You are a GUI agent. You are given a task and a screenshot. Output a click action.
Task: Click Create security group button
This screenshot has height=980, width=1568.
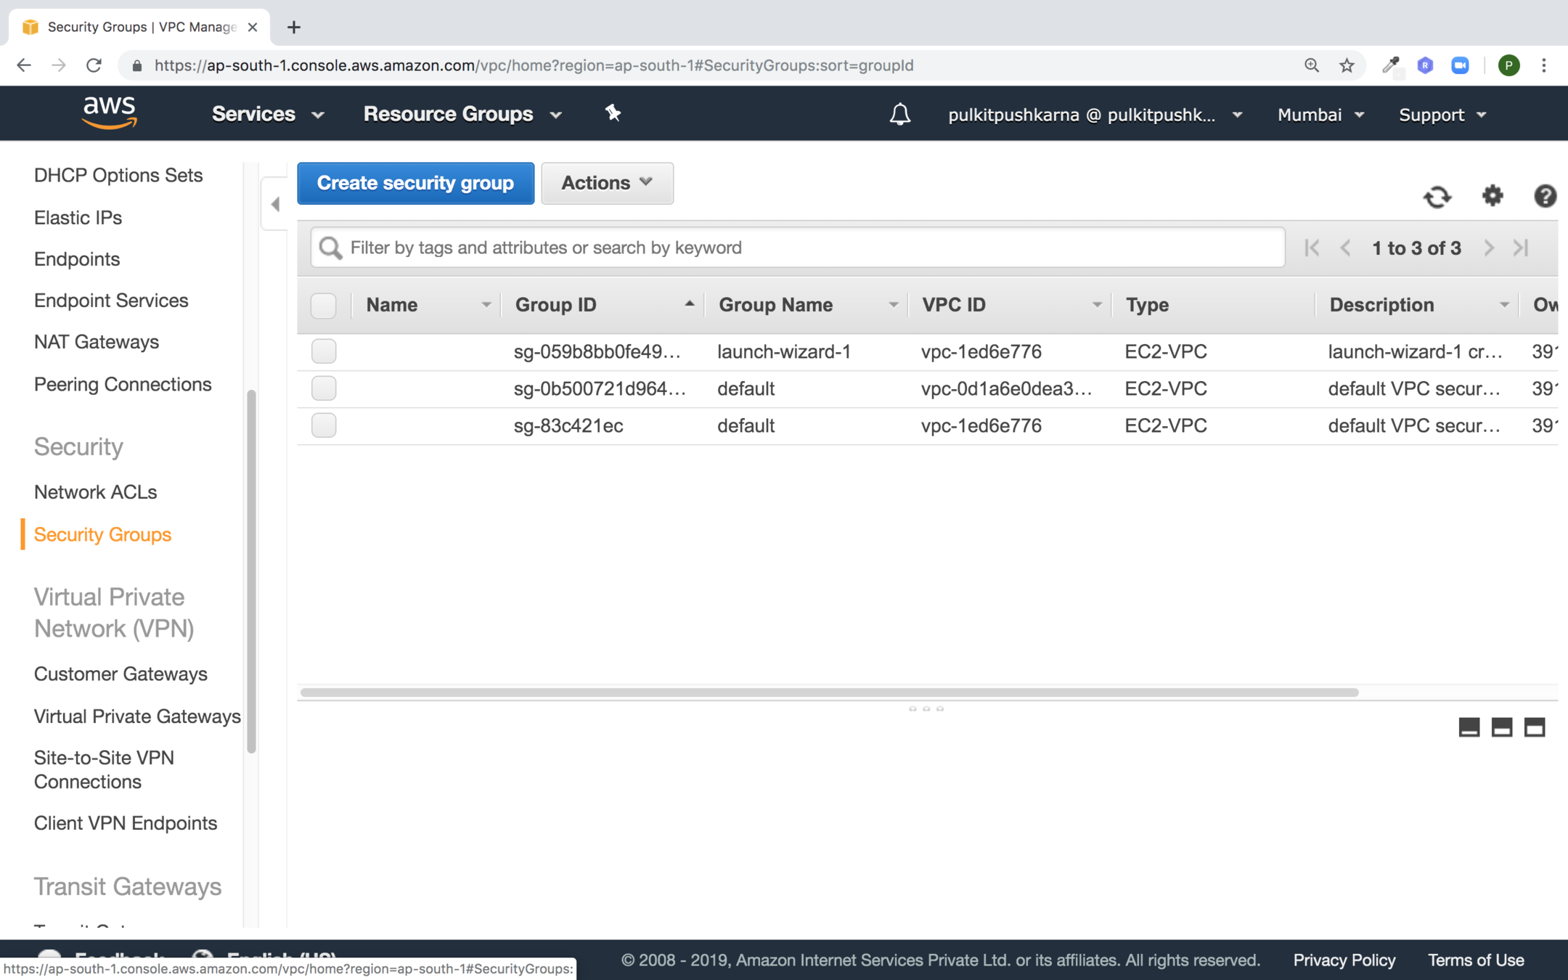pos(415,183)
